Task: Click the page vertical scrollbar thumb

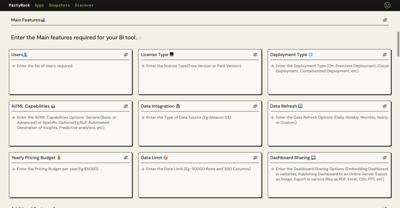Action: [398, 44]
